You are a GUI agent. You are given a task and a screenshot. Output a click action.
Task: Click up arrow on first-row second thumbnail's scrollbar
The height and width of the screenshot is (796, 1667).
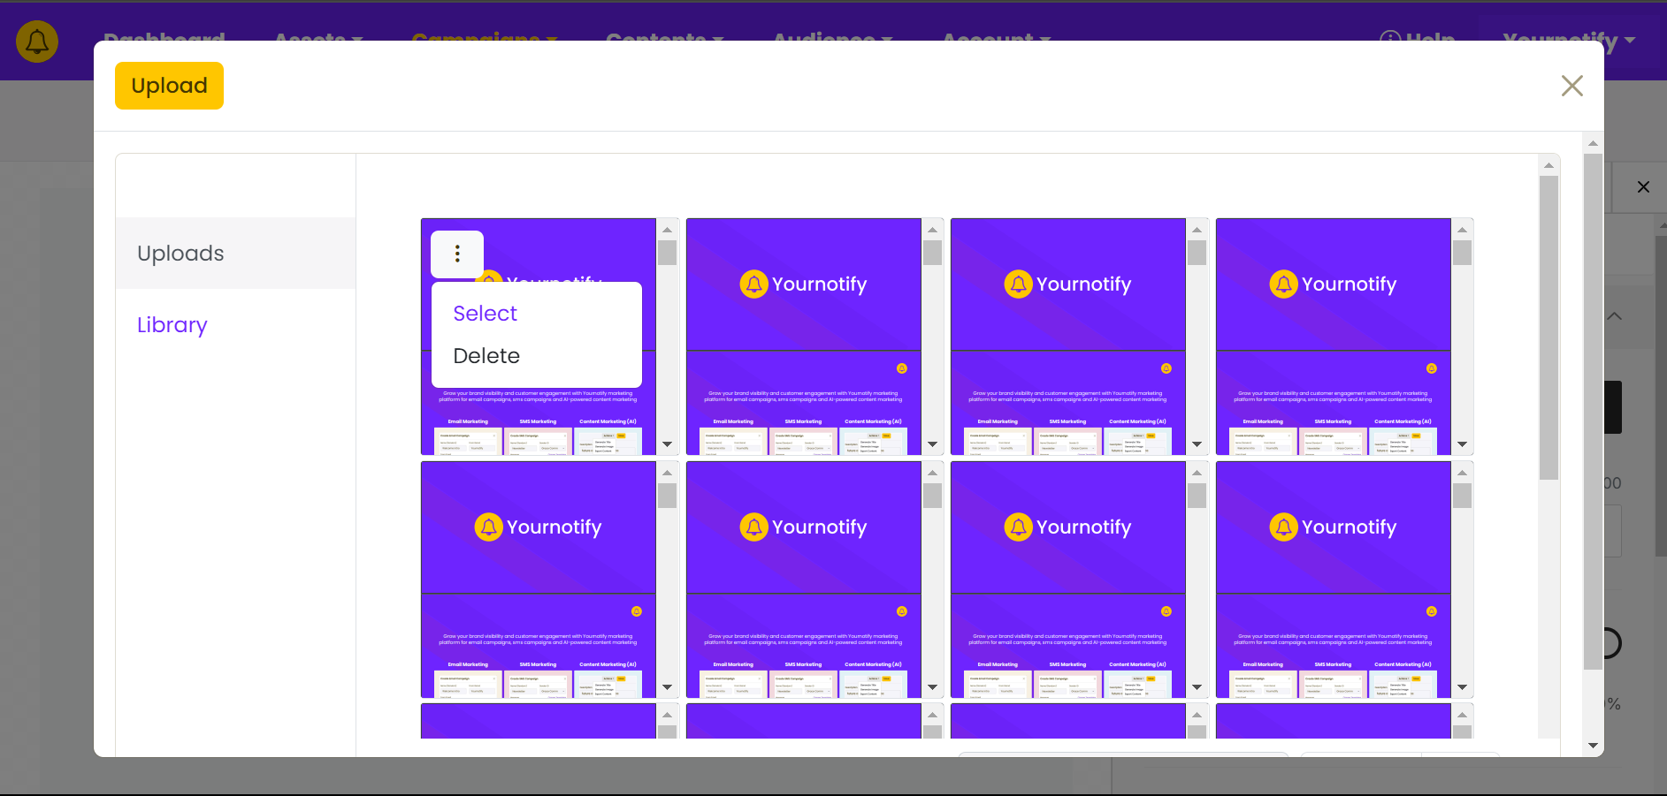coord(932,230)
